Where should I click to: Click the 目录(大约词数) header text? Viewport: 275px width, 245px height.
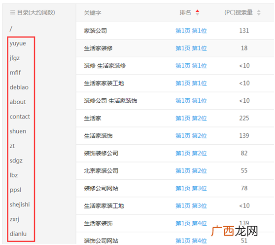(36, 12)
